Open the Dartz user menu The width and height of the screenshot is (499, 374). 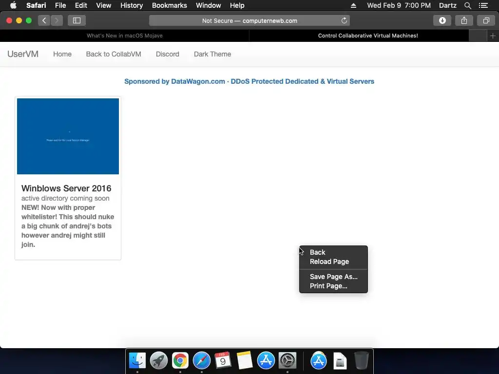click(448, 5)
